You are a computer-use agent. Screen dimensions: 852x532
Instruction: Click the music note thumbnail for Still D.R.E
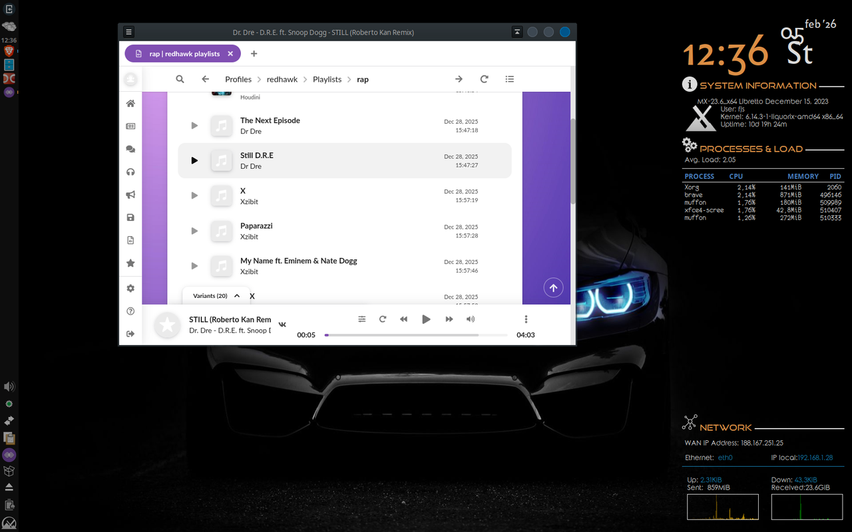222,160
